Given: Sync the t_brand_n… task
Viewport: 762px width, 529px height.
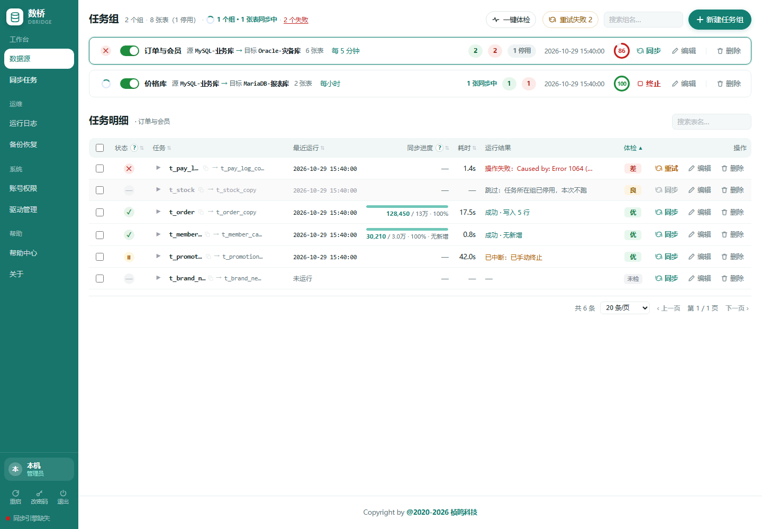Looking at the screenshot, I should coord(667,278).
